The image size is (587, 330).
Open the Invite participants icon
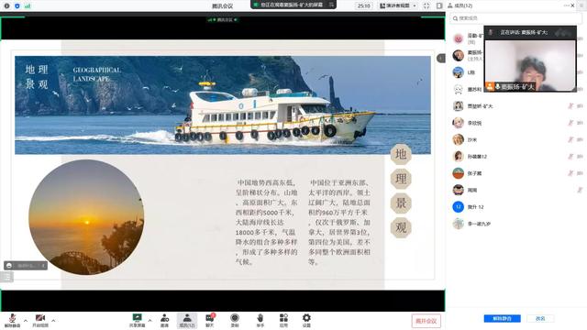pos(165,320)
